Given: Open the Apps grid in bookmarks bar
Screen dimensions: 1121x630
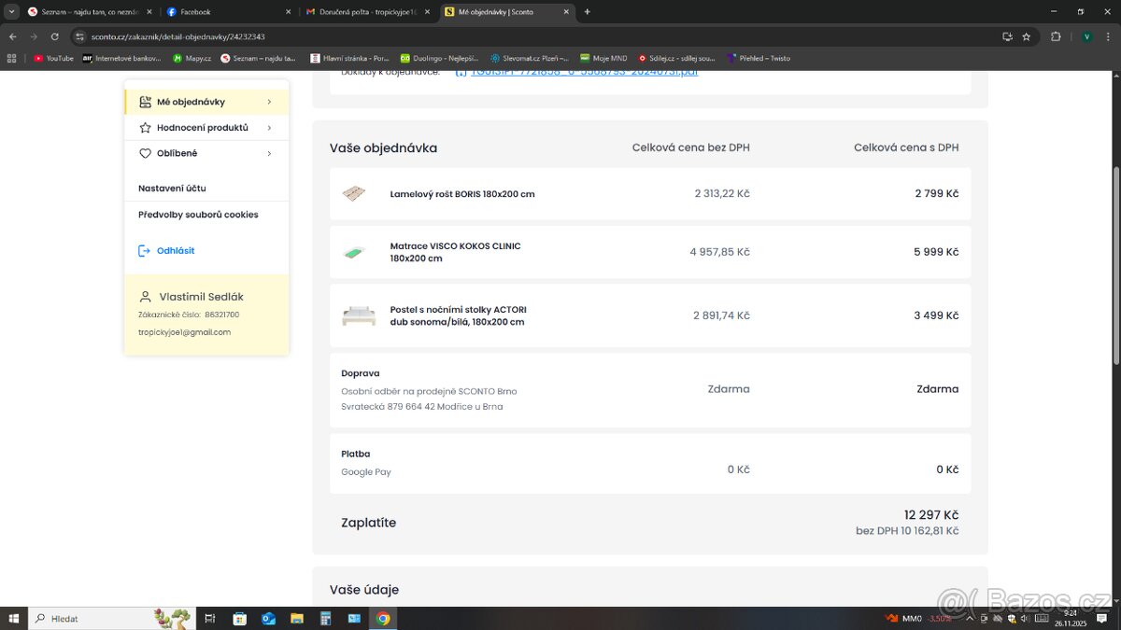Looking at the screenshot, I should click(12, 58).
